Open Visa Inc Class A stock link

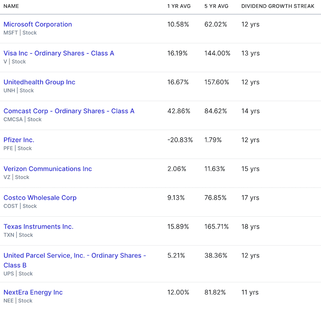click(59, 53)
